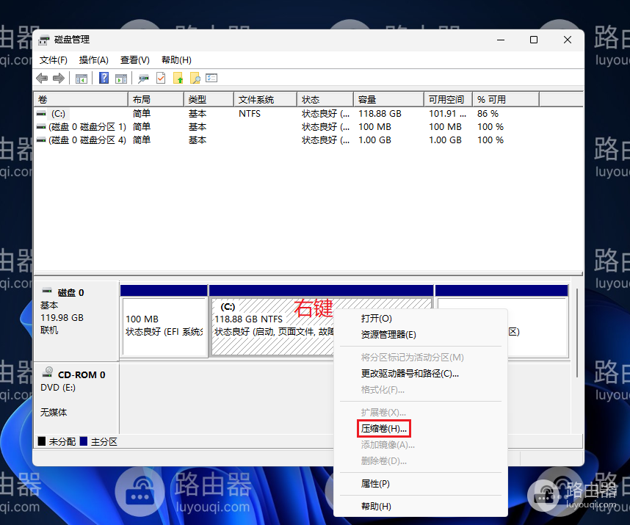The height and width of the screenshot is (525, 630).
Task: Select 更改驱动器号和路径(C)... in the context menu
Action: (x=421, y=374)
